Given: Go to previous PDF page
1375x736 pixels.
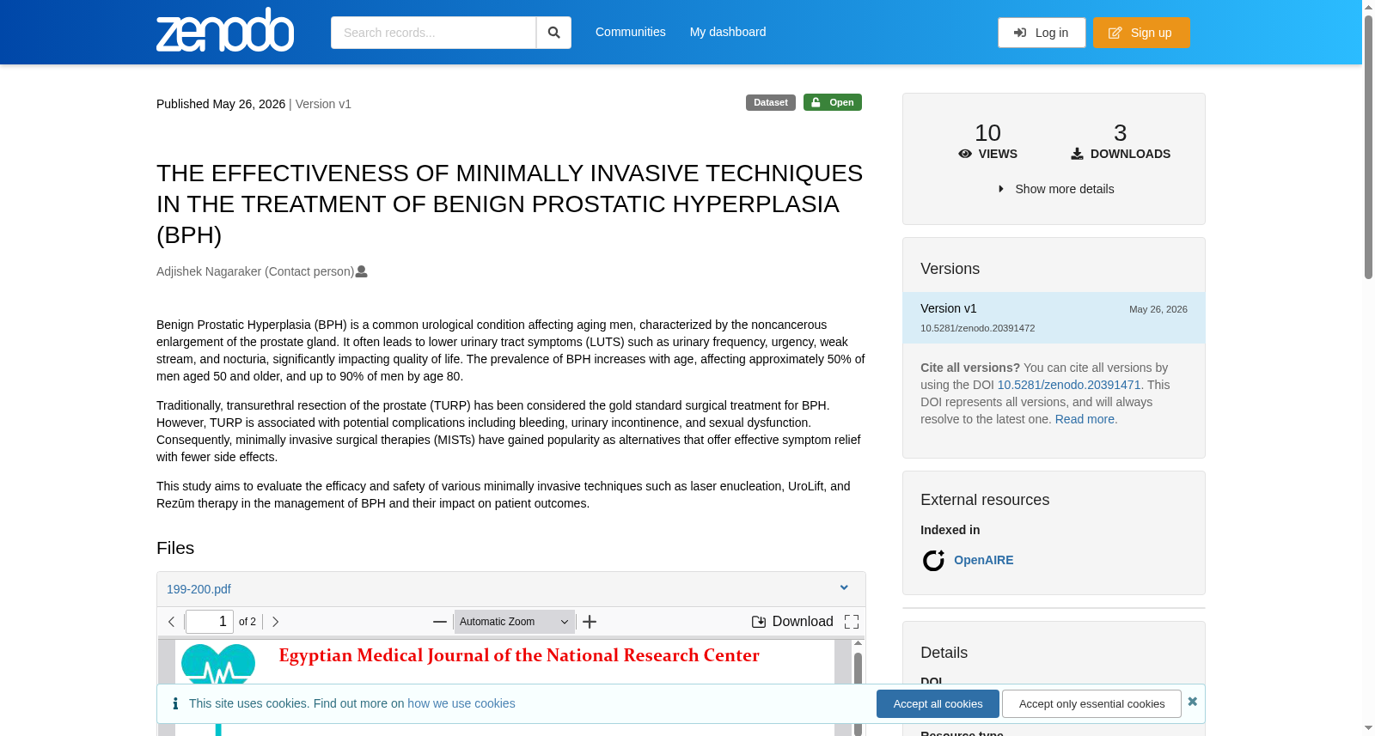Looking at the screenshot, I should point(171,622).
